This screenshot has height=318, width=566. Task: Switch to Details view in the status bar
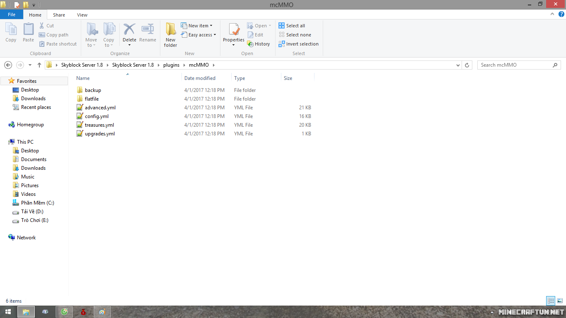[551, 301]
